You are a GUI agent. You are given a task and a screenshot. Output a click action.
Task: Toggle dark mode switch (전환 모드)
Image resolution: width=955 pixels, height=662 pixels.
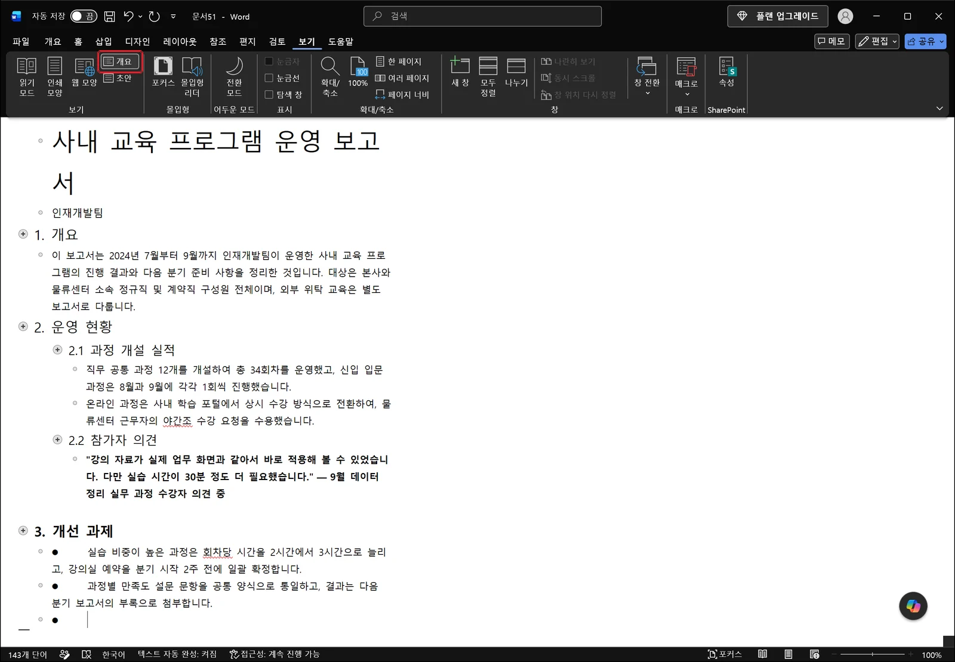click(x=234, y=77)
